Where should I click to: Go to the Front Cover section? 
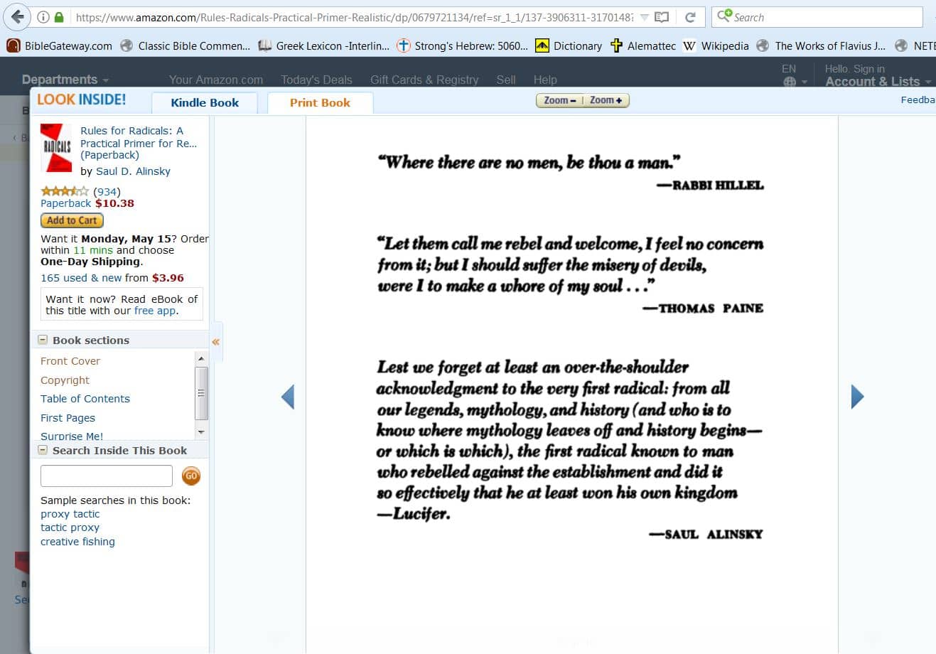[x=70, y=361]
